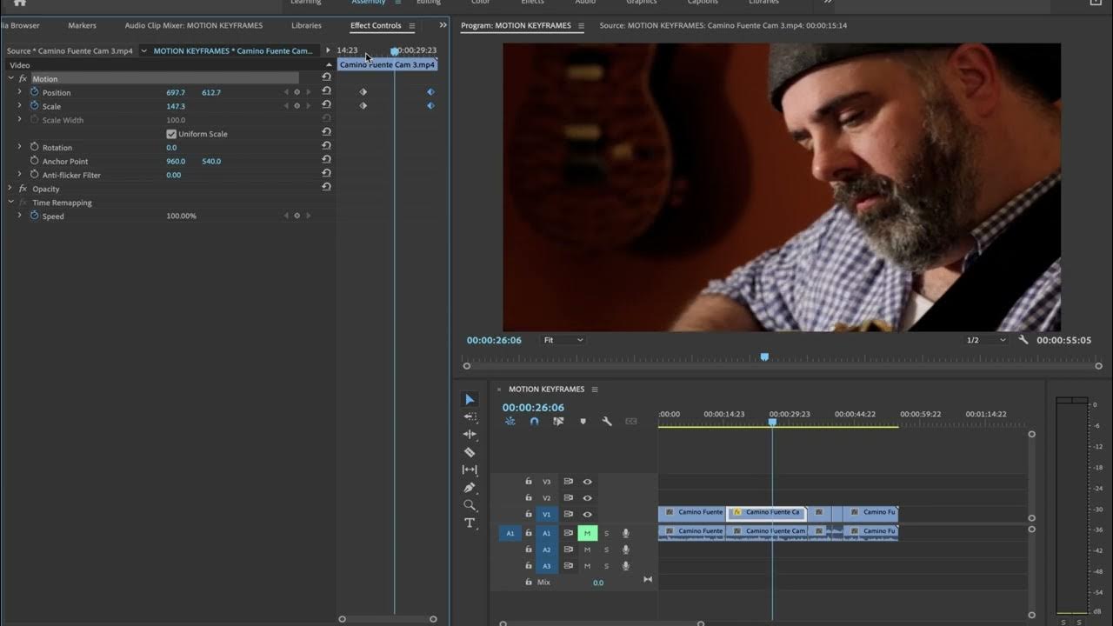
Task: Open timeline display settings wrench
Action: coord(607,421)
